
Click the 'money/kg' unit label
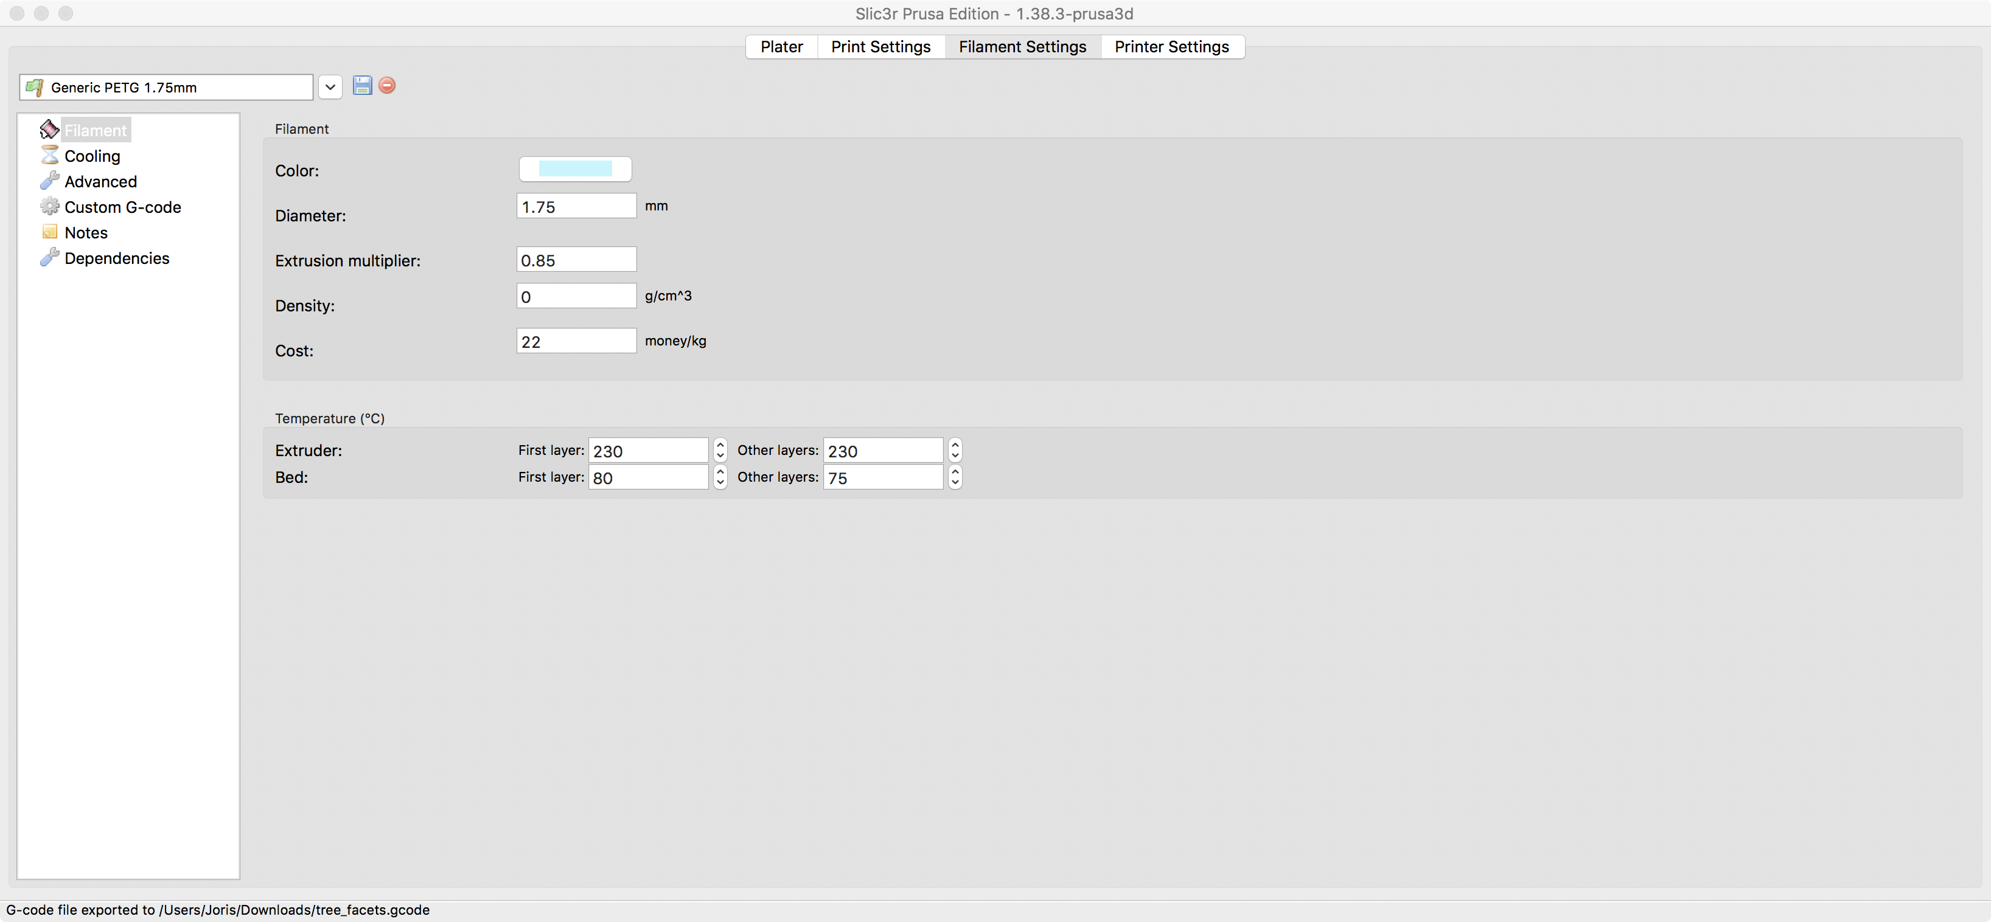[x=675, y=341]
